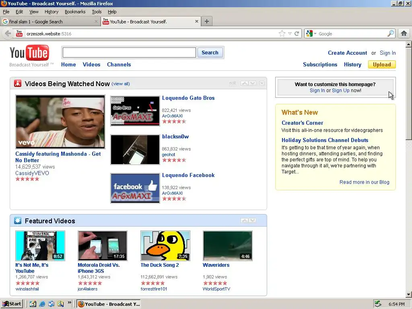The height and width of the screenshot is (309, 412).
Task: Expand the quick launch overflow chevron
Action: [x=69, y=303]
